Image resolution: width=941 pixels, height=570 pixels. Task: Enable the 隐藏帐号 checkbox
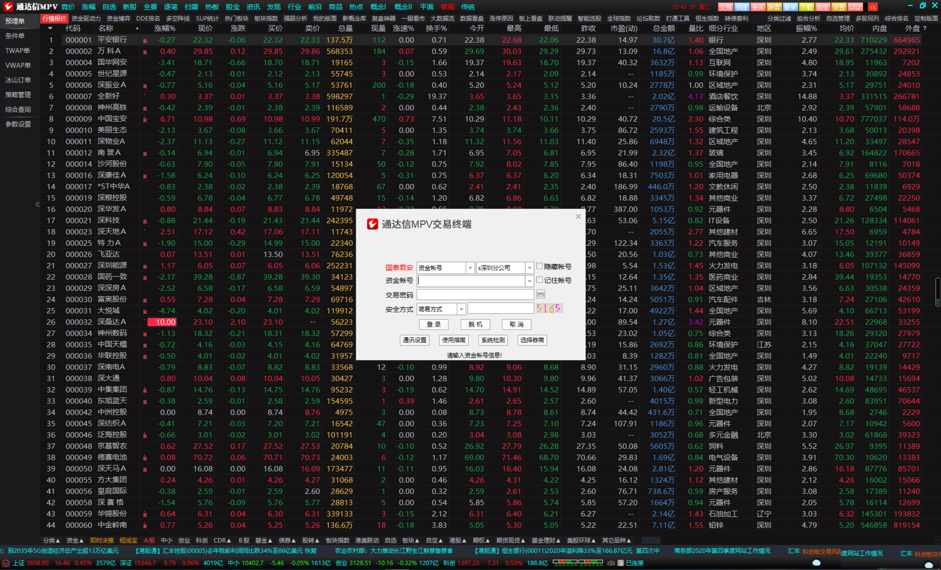click(539, 266)
